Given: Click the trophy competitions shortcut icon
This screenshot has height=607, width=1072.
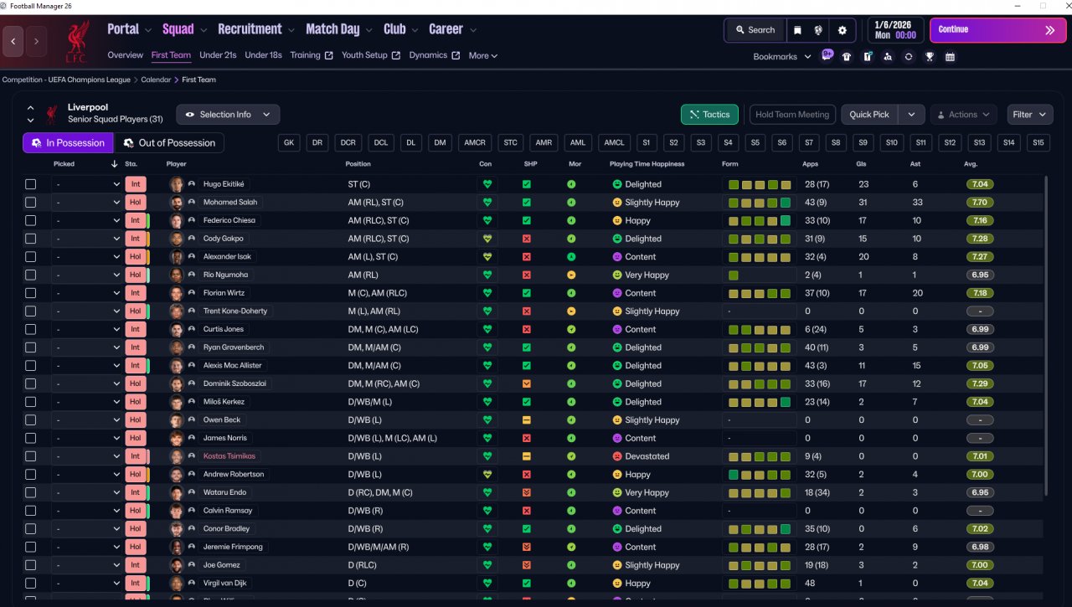Looking at the screenshot, I should tap(929, 57).
